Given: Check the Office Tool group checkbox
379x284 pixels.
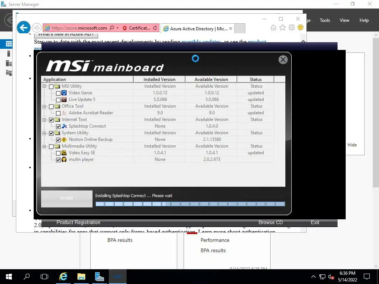Looking at the screenshot, I should [51, 106].
